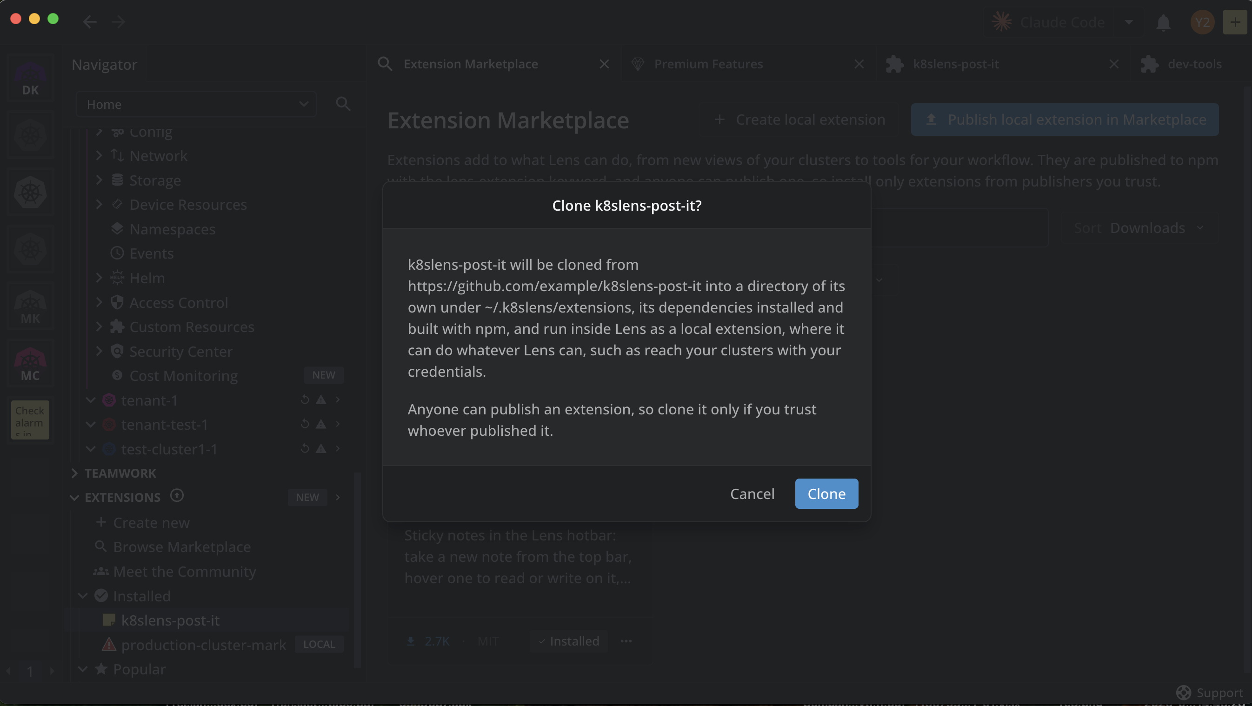Image resolution: width=1252 pixels, height=706 pixels.
Task: Open the card's three-dot more menu
Action: [626, 641]
